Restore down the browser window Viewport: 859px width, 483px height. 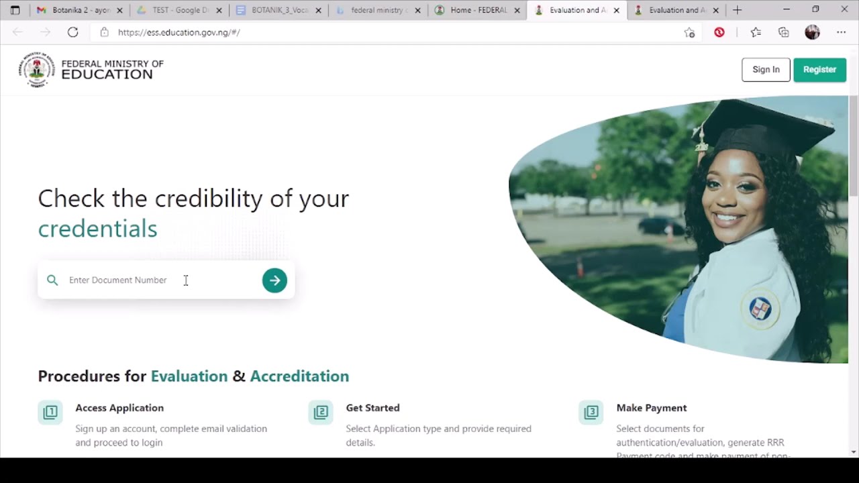coord(815,10)
